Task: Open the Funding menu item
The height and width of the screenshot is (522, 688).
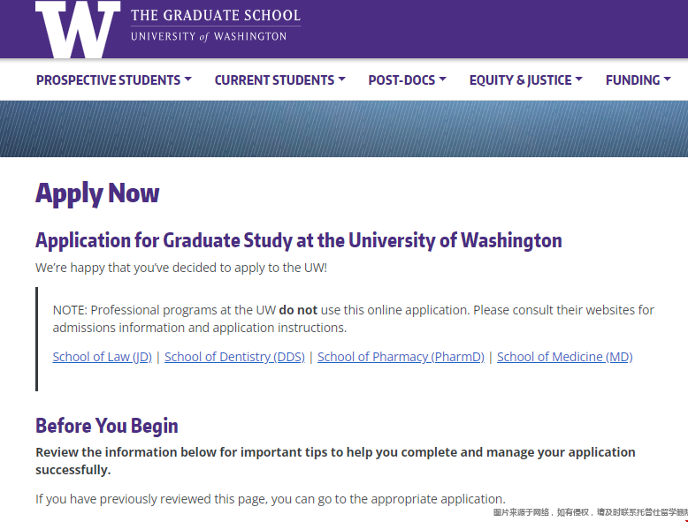Action: coord(632,80)
